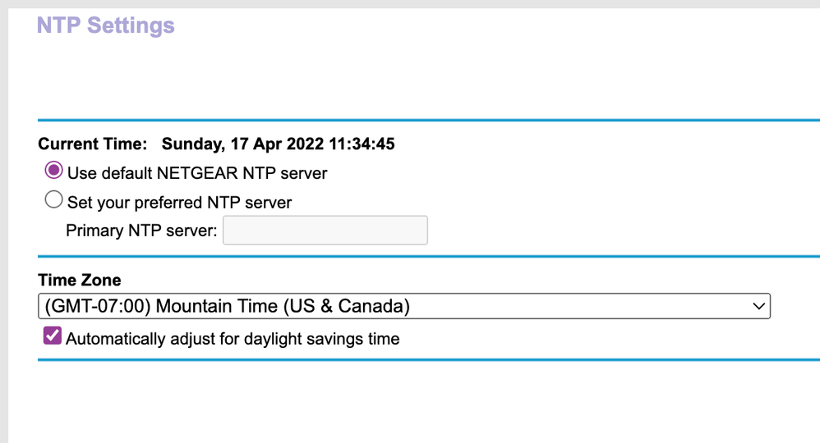Click the clock value 11:34:45
820x443 pixels.
coord(362,144)
